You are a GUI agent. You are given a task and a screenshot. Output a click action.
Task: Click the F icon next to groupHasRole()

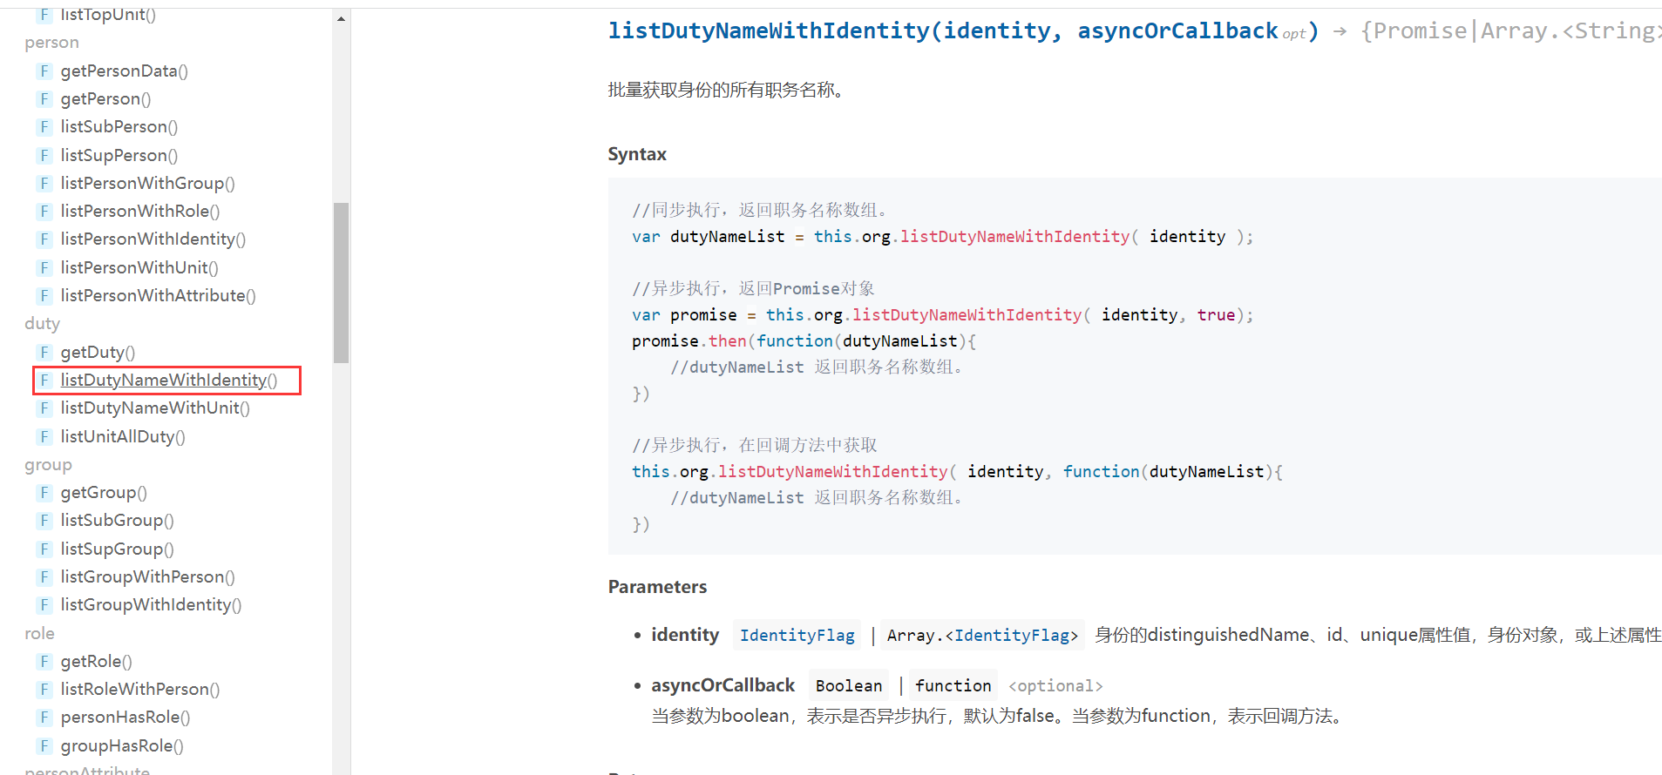click(44, 745)
